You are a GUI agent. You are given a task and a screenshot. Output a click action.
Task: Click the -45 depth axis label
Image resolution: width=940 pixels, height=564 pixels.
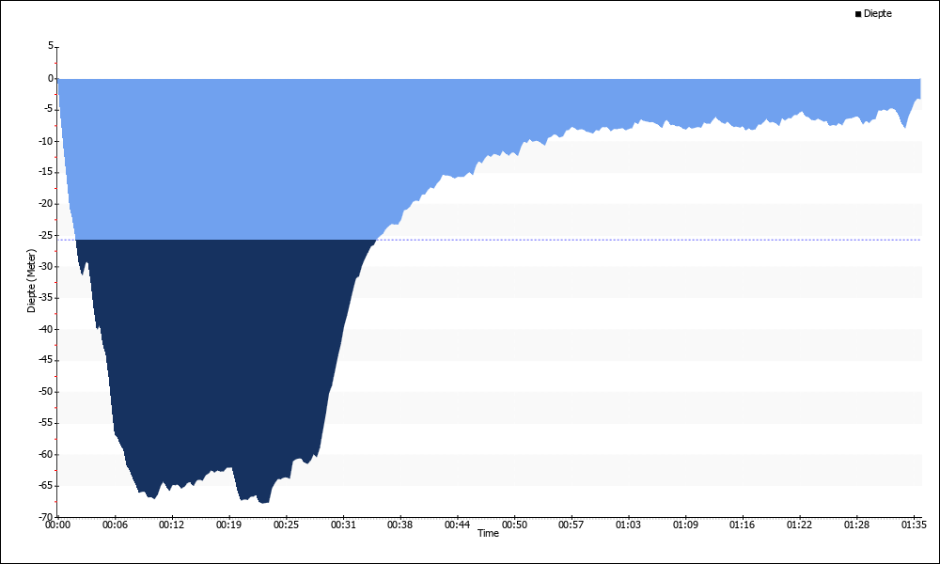coord(46,360)
